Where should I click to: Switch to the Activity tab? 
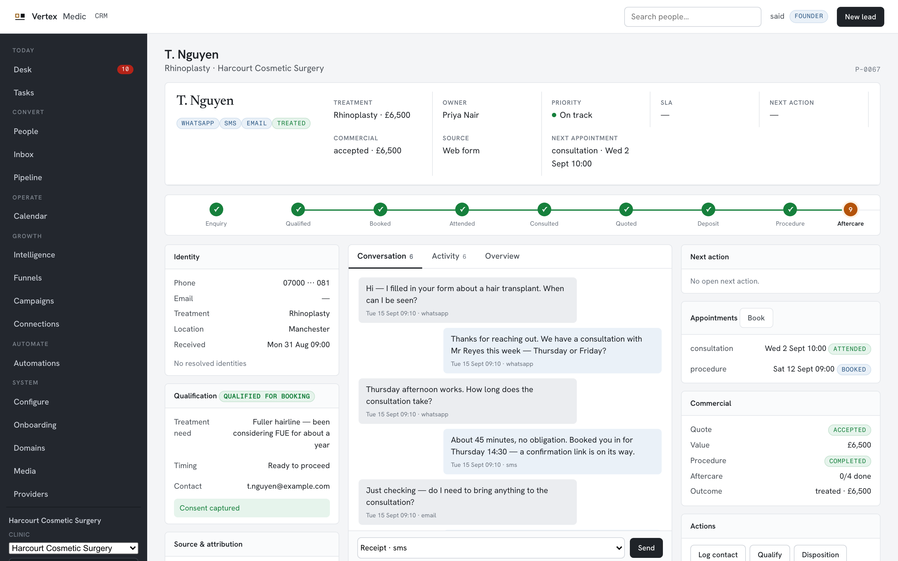449,256
